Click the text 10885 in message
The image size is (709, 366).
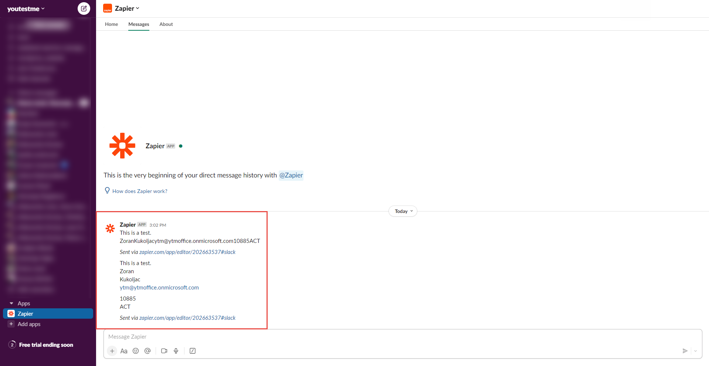tap(128, 299)
